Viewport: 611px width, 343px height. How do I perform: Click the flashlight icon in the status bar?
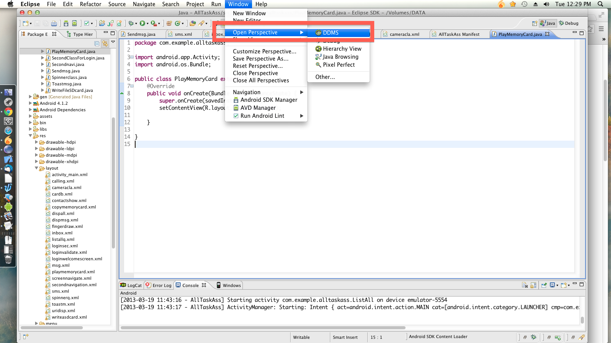[582, 337]
